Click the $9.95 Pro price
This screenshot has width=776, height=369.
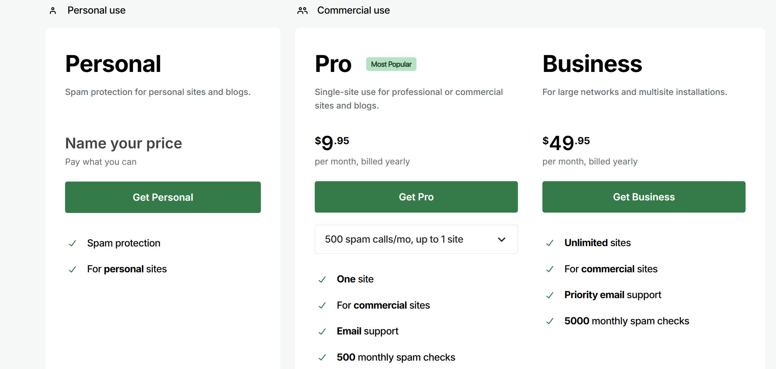point(332,142)
